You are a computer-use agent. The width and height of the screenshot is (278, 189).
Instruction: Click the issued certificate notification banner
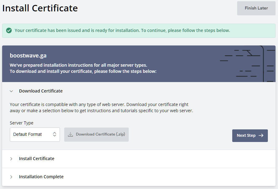[x=139, y=30]
